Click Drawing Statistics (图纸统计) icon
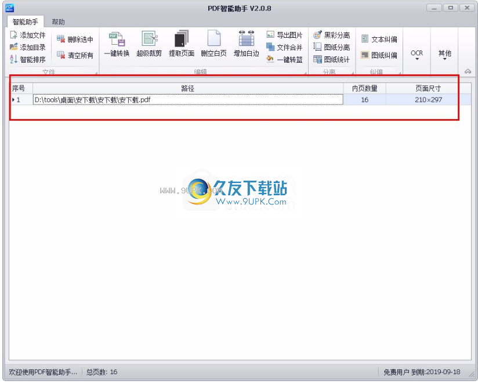 click(x=317, y=59)
